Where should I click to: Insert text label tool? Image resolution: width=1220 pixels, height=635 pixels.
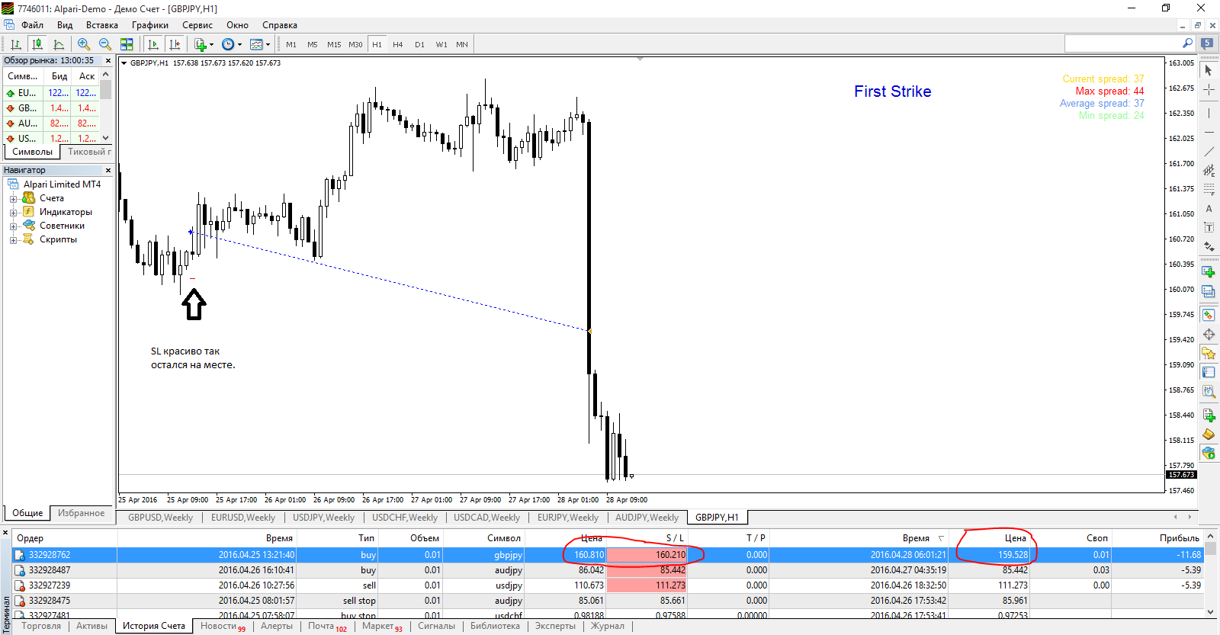[x=1209, y=227]
